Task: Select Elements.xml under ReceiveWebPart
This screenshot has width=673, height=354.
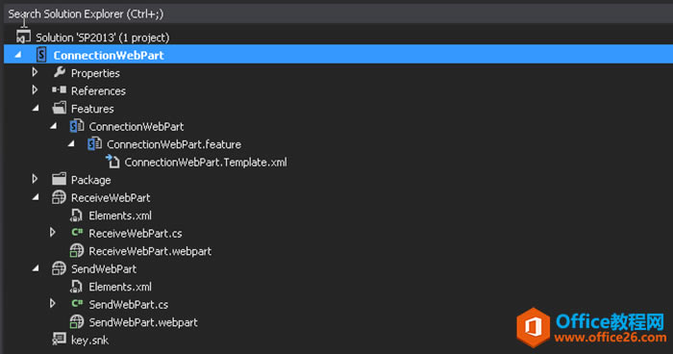Action: point(120,215)
